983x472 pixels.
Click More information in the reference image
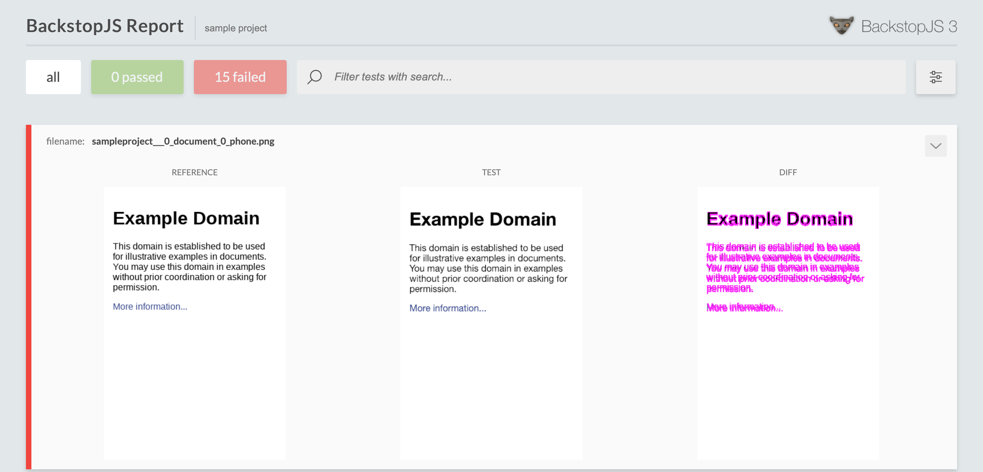(150, 307)
